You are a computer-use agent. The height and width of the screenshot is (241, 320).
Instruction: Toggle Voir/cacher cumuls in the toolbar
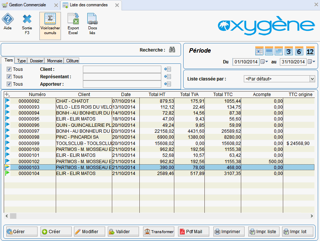50,26
